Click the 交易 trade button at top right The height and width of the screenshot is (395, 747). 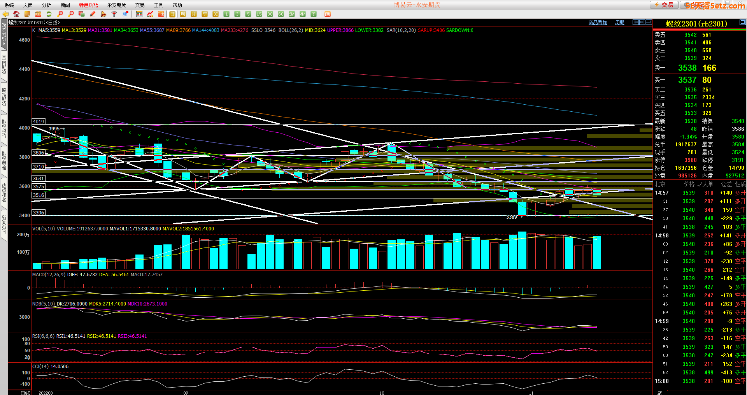coord(664,5)
